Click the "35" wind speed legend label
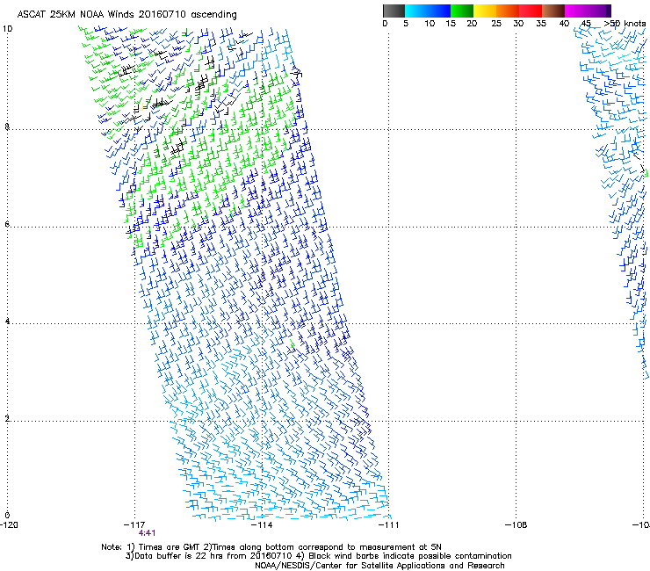 tap(541, 24)
